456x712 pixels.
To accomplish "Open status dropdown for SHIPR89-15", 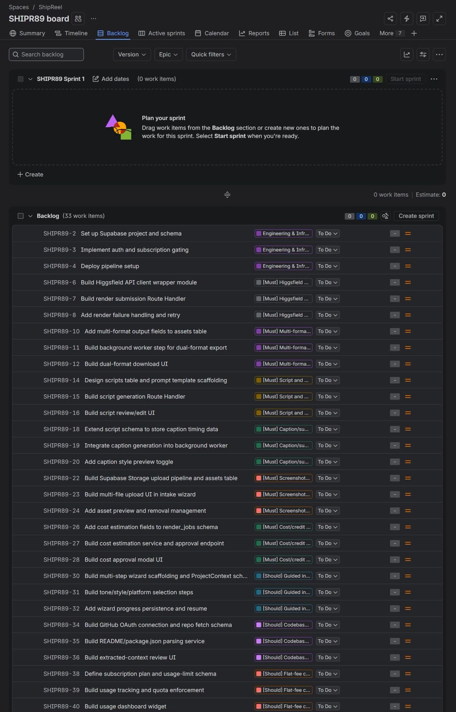I will pyautogui.click(x=328, y=397).
